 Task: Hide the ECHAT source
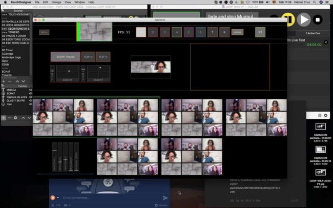tap(31, 94)
